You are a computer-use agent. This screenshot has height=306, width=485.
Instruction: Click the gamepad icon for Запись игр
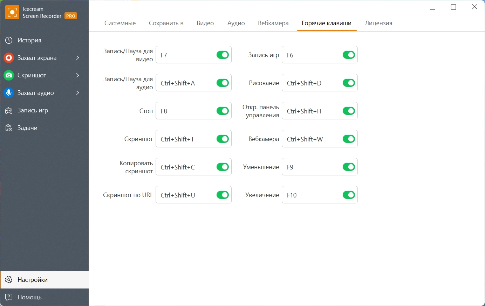click(x=9, y=110)
